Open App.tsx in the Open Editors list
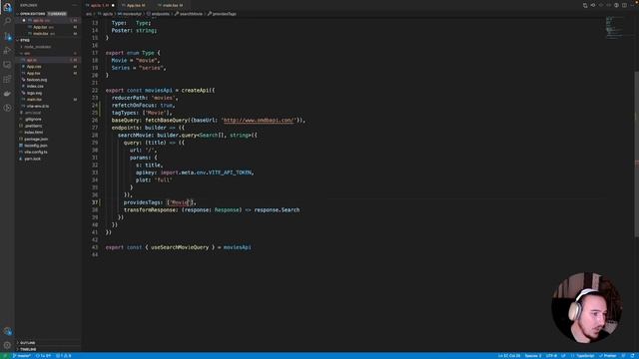The width and height of the screenshot is (639, 359). 48,27
